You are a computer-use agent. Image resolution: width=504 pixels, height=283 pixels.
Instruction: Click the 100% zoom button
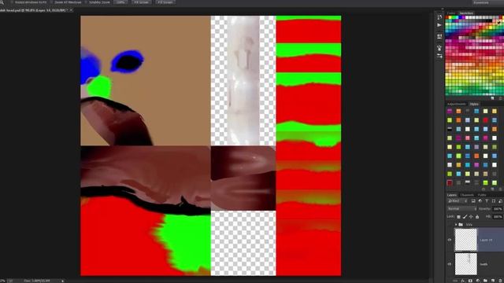point(120,2)
